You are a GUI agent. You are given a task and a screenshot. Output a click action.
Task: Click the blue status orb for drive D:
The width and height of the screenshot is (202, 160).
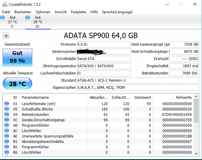click(28, 17)
